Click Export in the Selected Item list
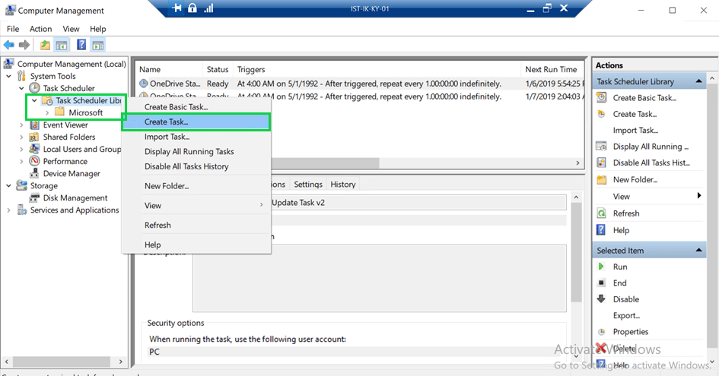The width and height of the screenshot is (719, 376). click(625, 315)
